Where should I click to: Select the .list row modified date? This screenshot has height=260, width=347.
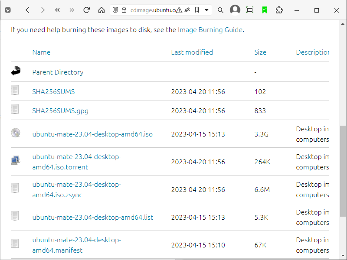(x=198, y=217)
